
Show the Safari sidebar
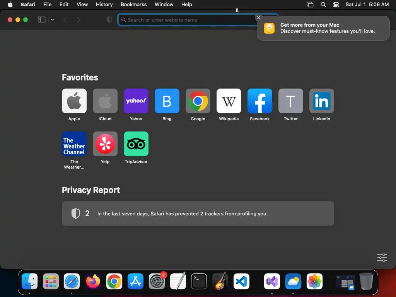click(41, 20)
